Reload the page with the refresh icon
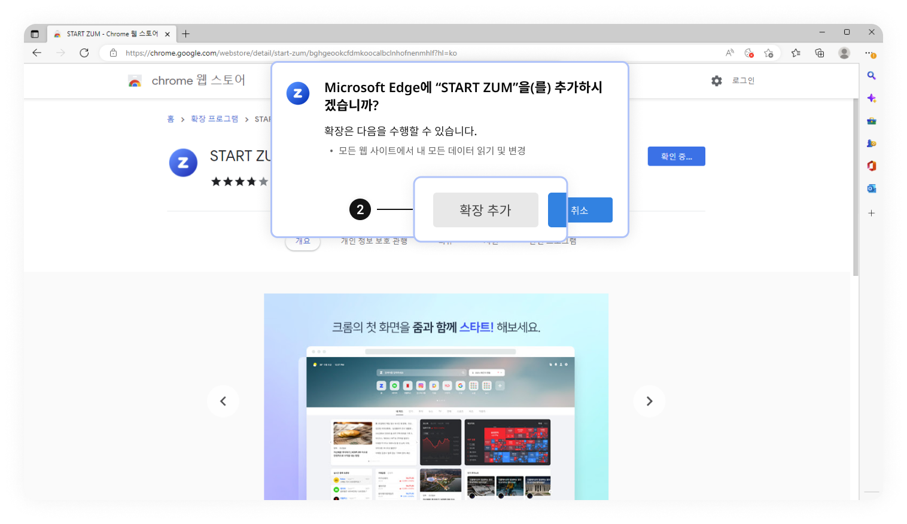907x524 pixels. pyautogui.click(x=84, y=53)
